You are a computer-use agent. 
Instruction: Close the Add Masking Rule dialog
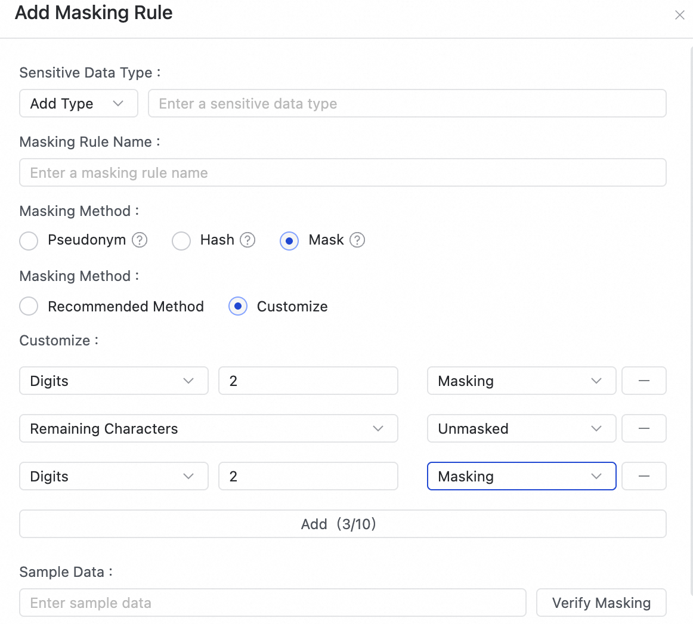pyautogui.click(x=679, y=15)
